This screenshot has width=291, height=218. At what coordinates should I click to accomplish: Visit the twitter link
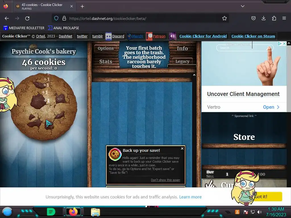click(x=82, y=36)
